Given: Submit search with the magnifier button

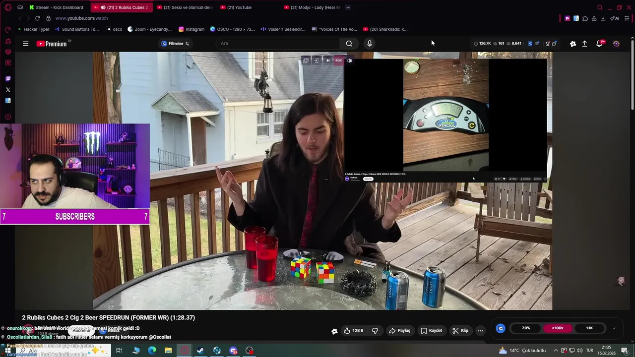Looking at the screenshot, I should (x=349, y=44).
